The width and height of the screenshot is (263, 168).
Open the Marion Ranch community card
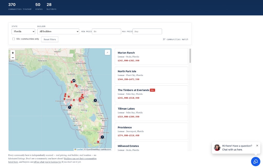(151, 56)
